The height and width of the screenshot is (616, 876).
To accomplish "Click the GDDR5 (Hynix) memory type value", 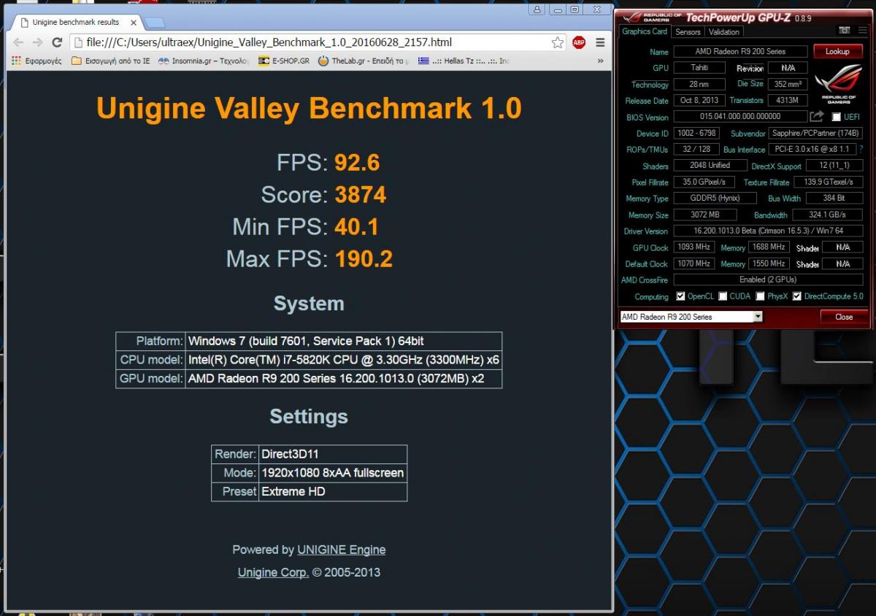I will click(715, 198).
